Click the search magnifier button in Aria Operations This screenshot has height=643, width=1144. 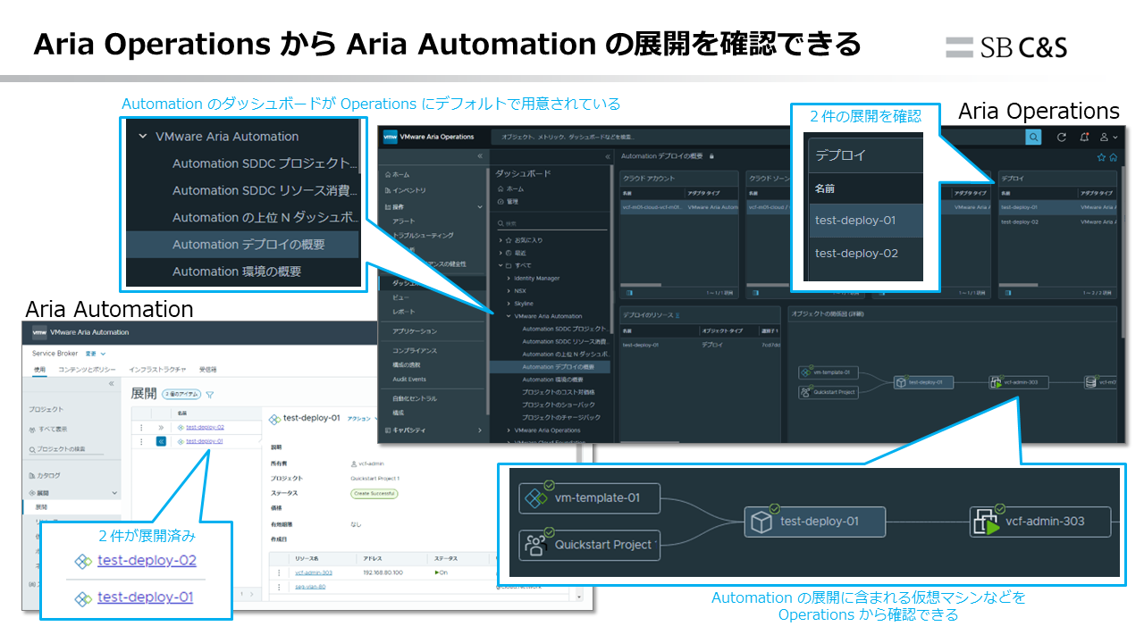[x=1033, y=137]
